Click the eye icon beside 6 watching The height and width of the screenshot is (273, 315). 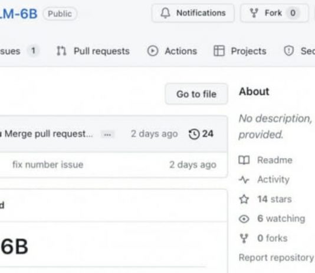tap(244, 219)
